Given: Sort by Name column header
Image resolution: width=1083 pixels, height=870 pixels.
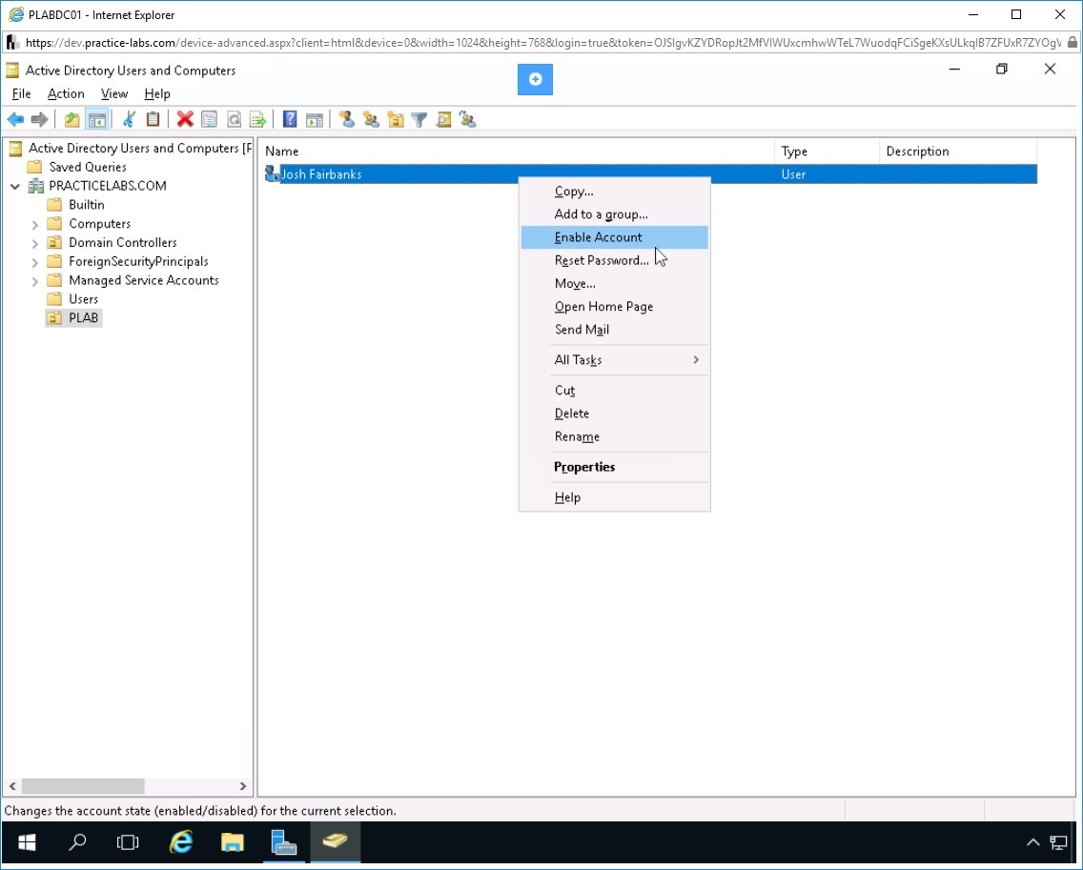Looking at the screenshot, I should click(517, 152).
